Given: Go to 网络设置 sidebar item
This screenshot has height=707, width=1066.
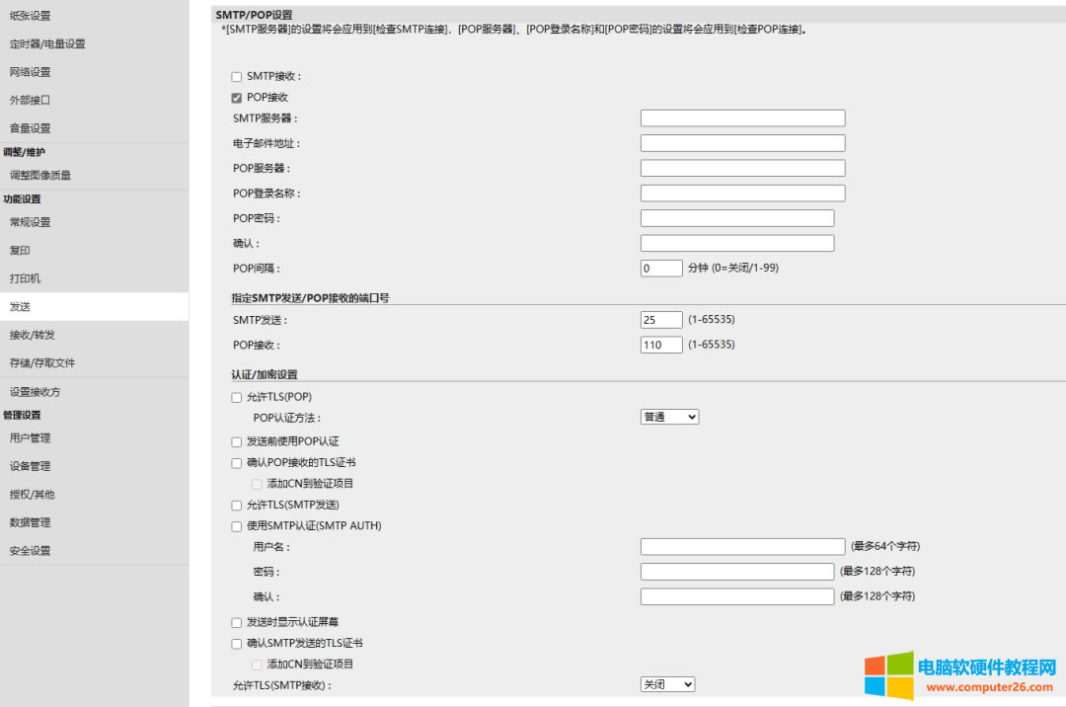Looking at the screenshot, I should tap(30, 72).
